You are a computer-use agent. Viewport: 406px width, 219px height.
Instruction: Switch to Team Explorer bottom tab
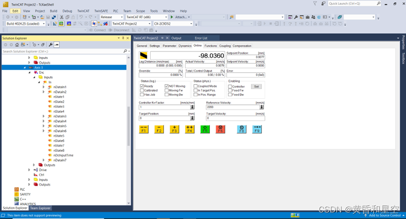40,208
